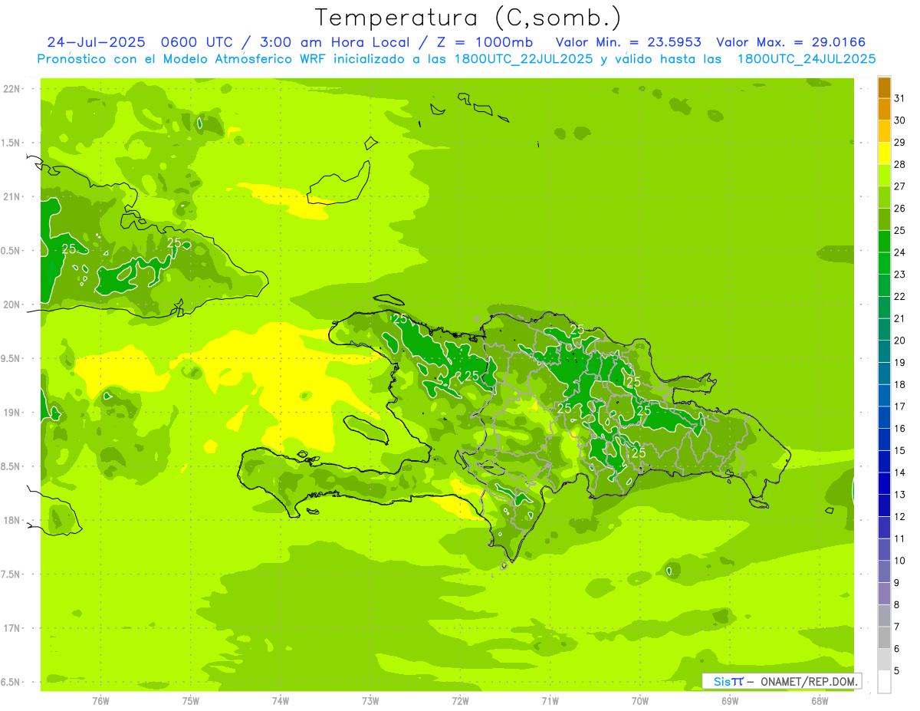Image resolution: width=920 pixels, height=711 pixels.
Task: Click the "Valor Min. = 23.5953" text
Action: pos(628,42)
